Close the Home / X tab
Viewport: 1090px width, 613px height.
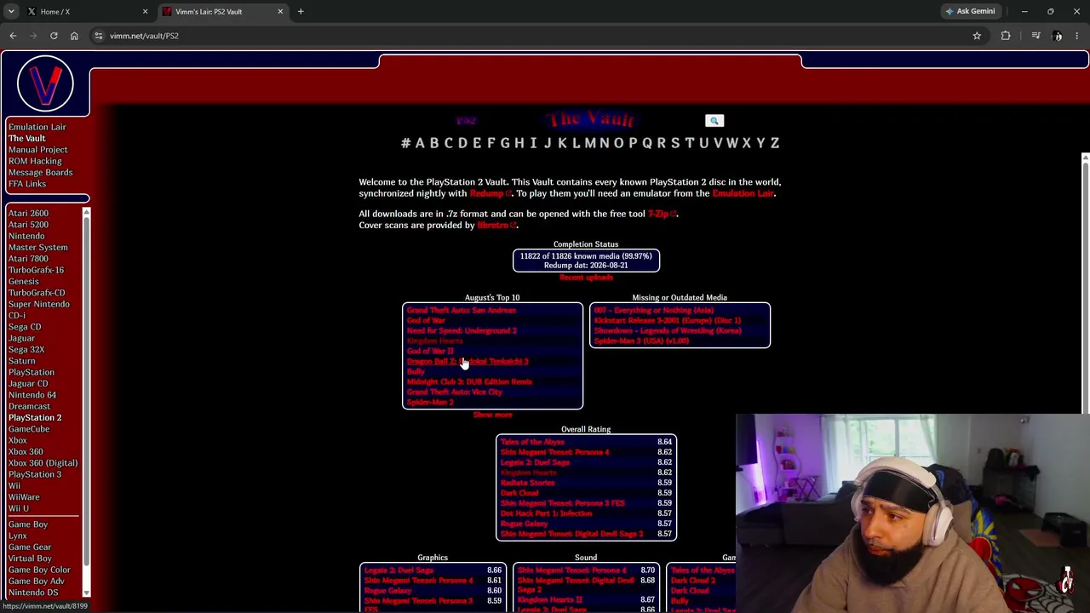[145, 12]
